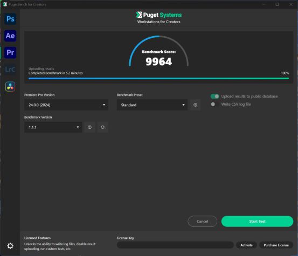Click the Purchase License button
Viewport: 298px width, 256px height.
tap(276, 245)
